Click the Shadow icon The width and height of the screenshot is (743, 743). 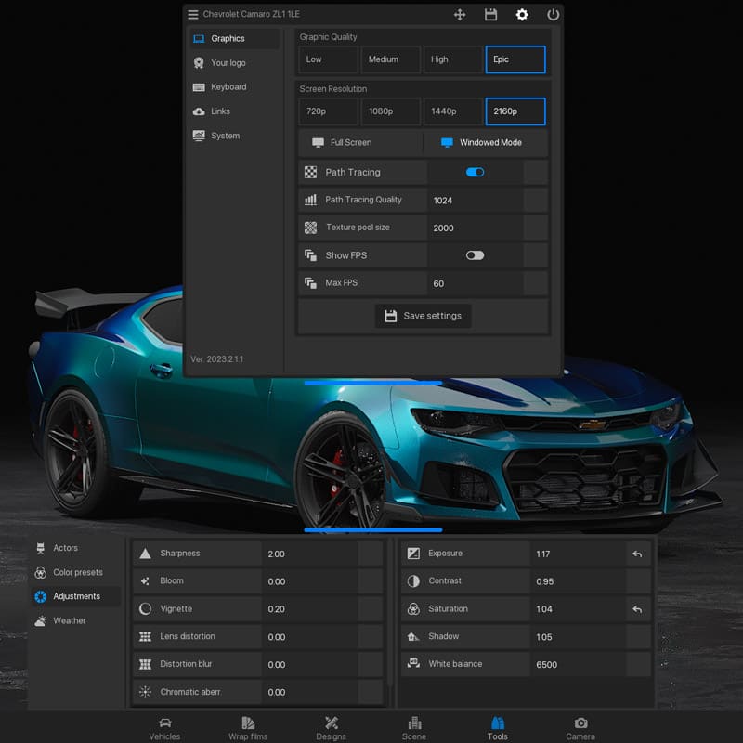[413, 636]
